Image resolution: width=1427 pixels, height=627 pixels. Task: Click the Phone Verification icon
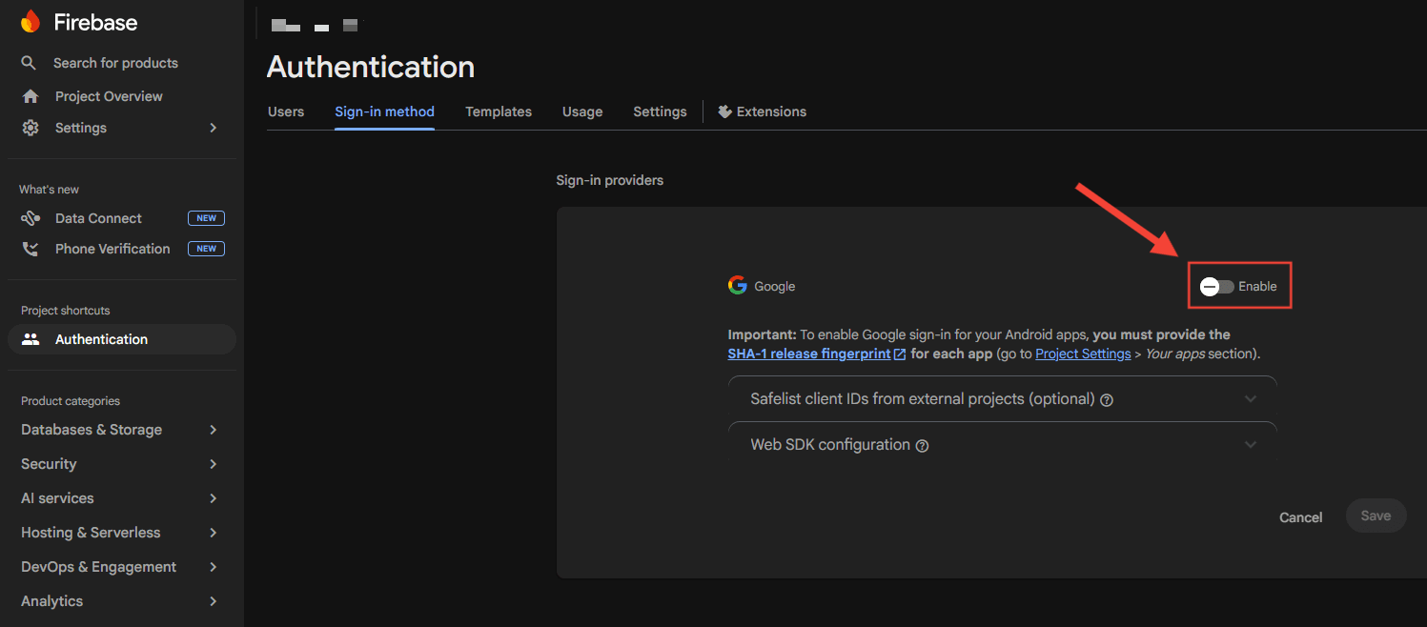pyautogui.click(x=31, y=249)
